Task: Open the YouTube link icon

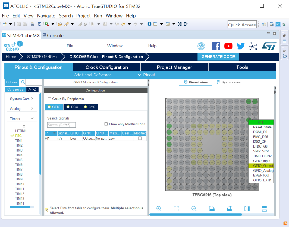Action: [x=228, y=46]
